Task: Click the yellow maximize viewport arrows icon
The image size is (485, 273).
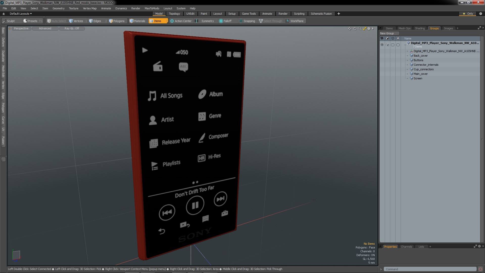Action: (x=365, y=29)
